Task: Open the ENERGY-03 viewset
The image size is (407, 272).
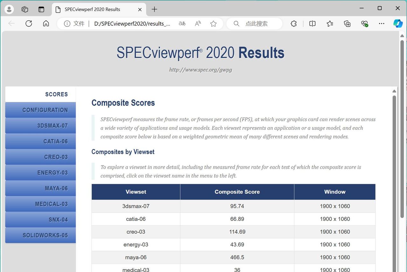Action: click(x=40, y=173)
